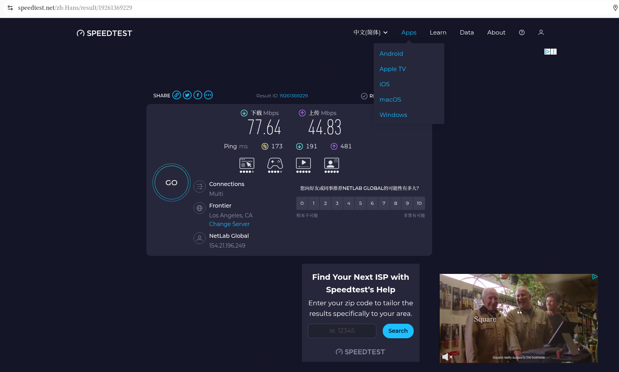The height and width of the screenshot is (372, 619).
Task: Open the help question mark icon
Action: pyautogui.click(x=522, y=33)
